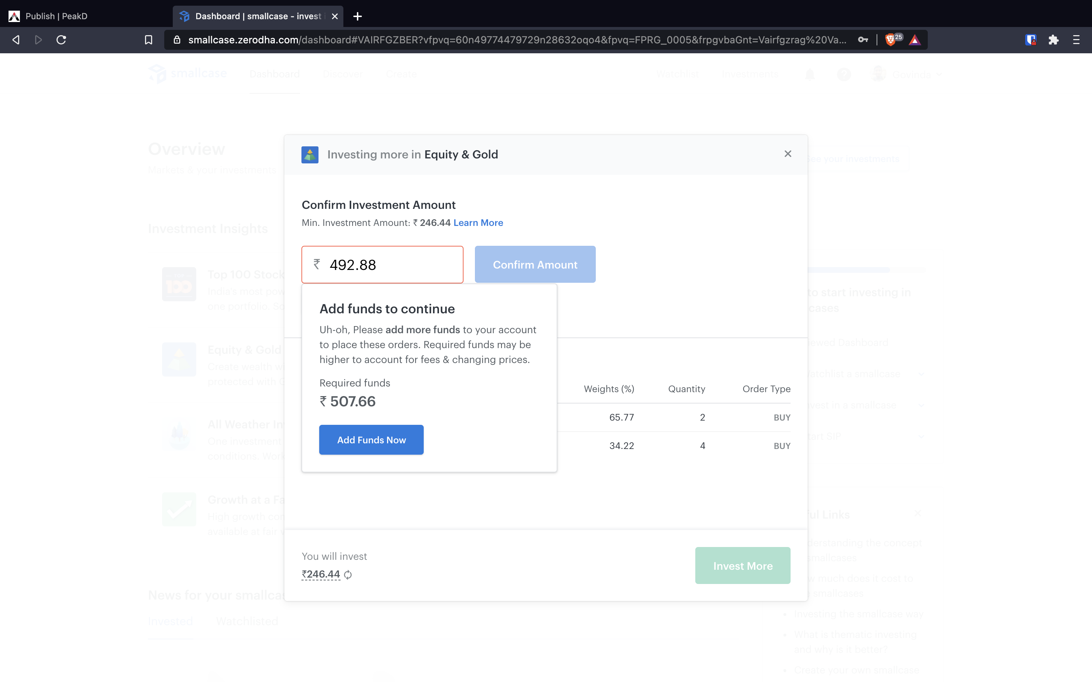This screenshot has width=1092, height=682.
Task: Dismiss the Useful Links panel
Action: 917,513
